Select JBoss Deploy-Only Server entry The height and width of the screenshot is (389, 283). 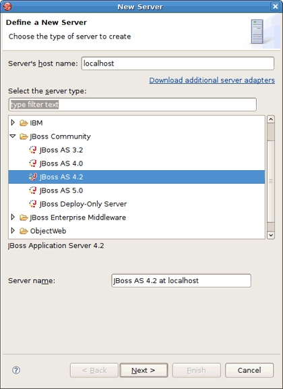coord(83,204)
